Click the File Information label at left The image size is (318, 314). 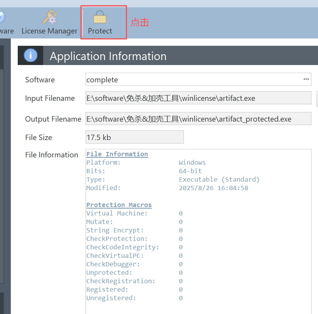(x=52, y=155)
